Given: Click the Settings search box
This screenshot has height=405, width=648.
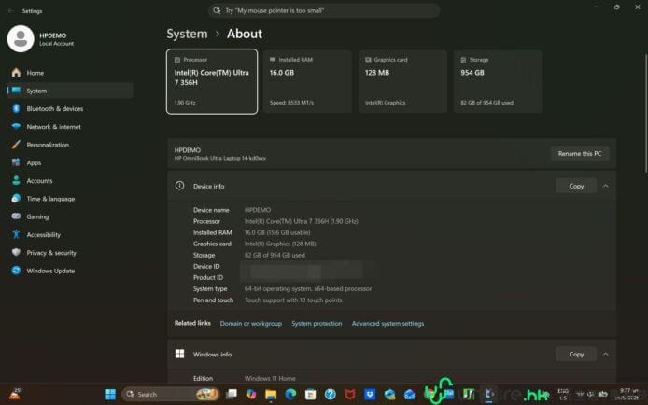Looking at the screenshot, I should [x=324, y=10].
